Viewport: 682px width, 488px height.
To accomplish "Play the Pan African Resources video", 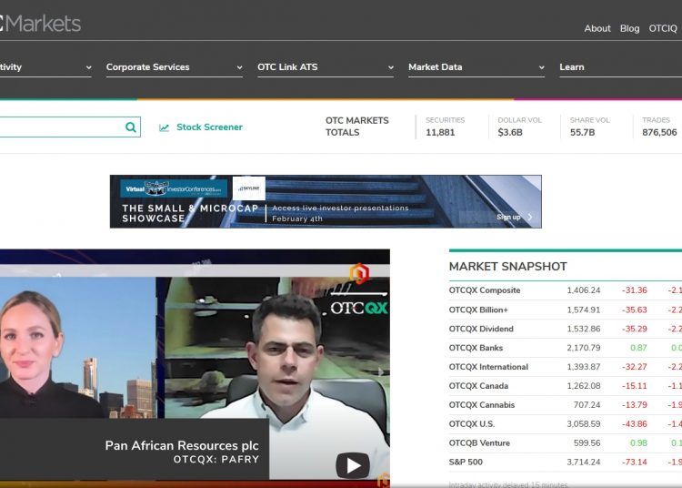I will [x=353, y=466].
